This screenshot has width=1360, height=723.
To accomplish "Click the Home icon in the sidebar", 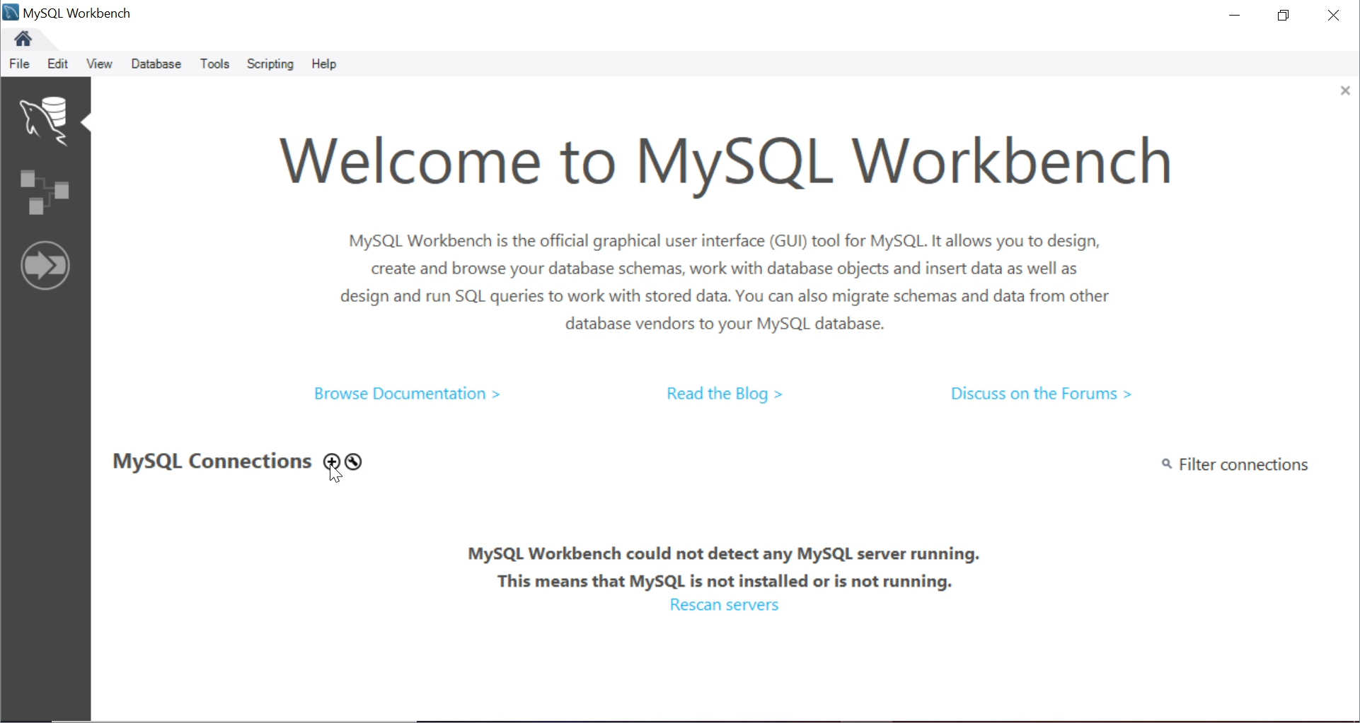I will [x=23, y=39].
